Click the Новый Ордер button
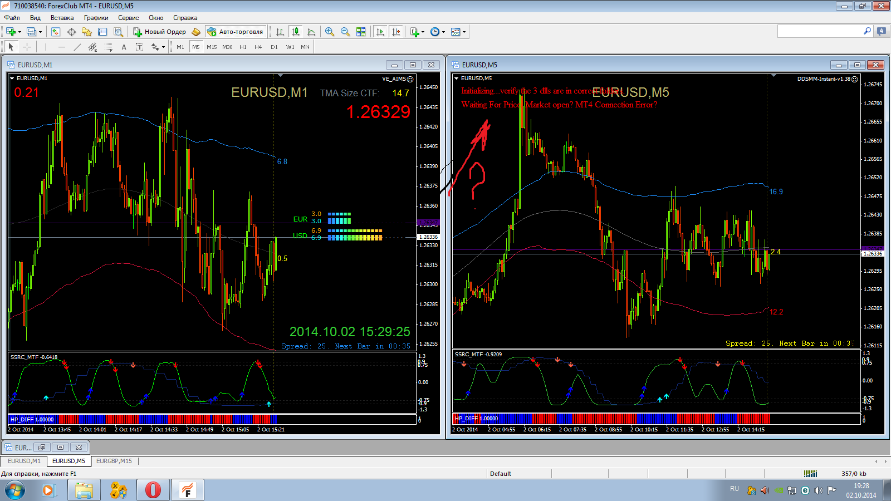 tap(159, 32)
